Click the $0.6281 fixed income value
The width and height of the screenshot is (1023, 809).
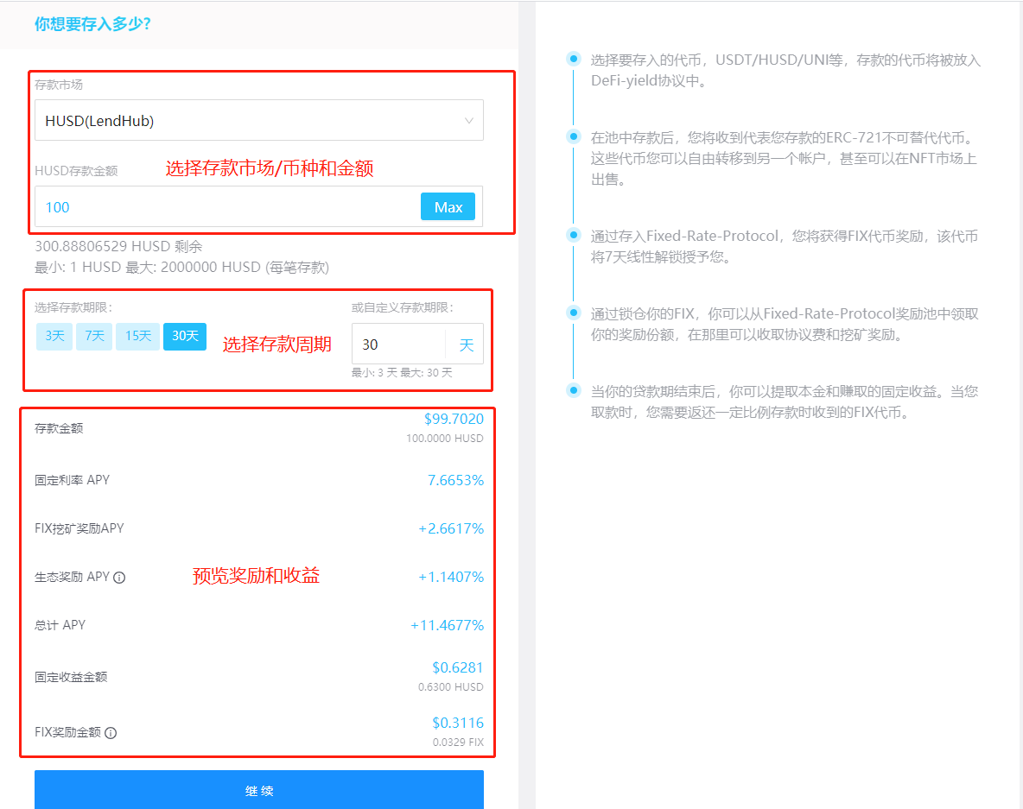coord(458,667)
